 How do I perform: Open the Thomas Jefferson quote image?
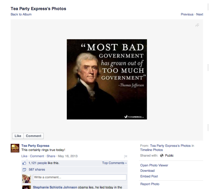click(107, 79)
